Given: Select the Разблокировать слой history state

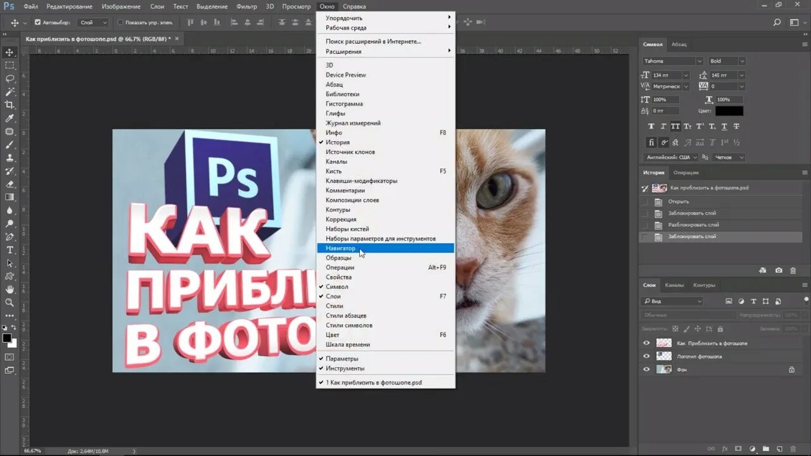Looking at the screenshot, I should [x=721, y=225].
